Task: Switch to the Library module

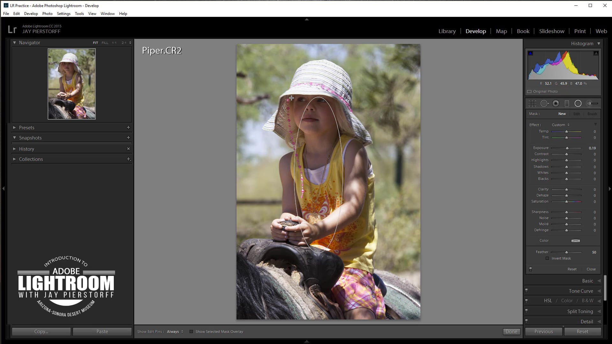Action: [447, 31]
